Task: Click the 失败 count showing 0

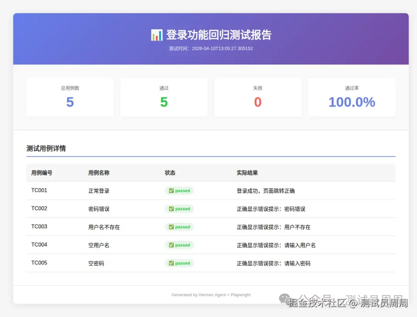Action: [x=258, y=97]
